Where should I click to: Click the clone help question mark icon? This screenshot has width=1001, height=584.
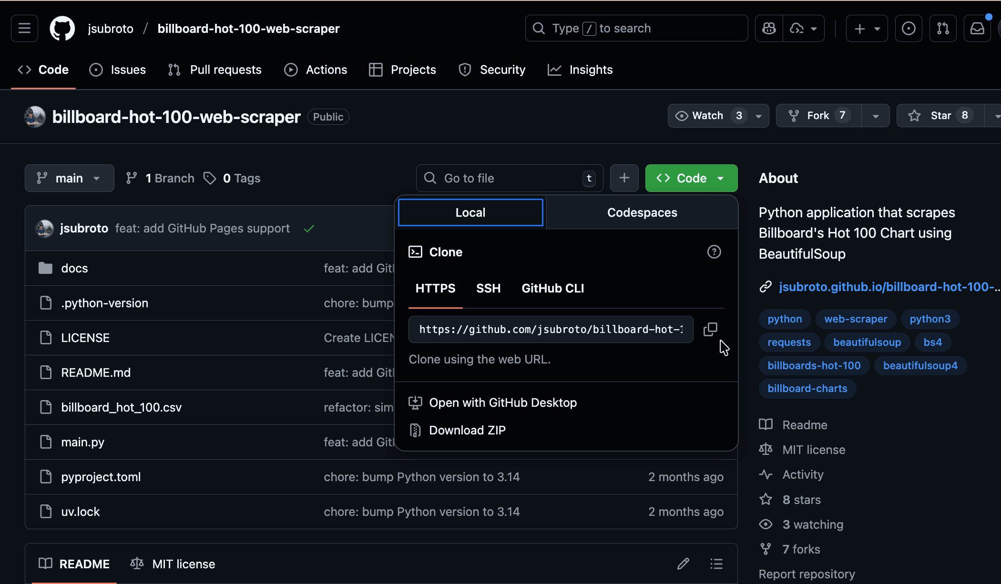[714, 252]
